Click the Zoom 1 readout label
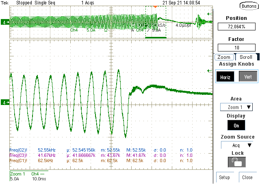Image resolution: width=260 pixels, height=184 pixels. pyautogui.click(x=17, y=174)
